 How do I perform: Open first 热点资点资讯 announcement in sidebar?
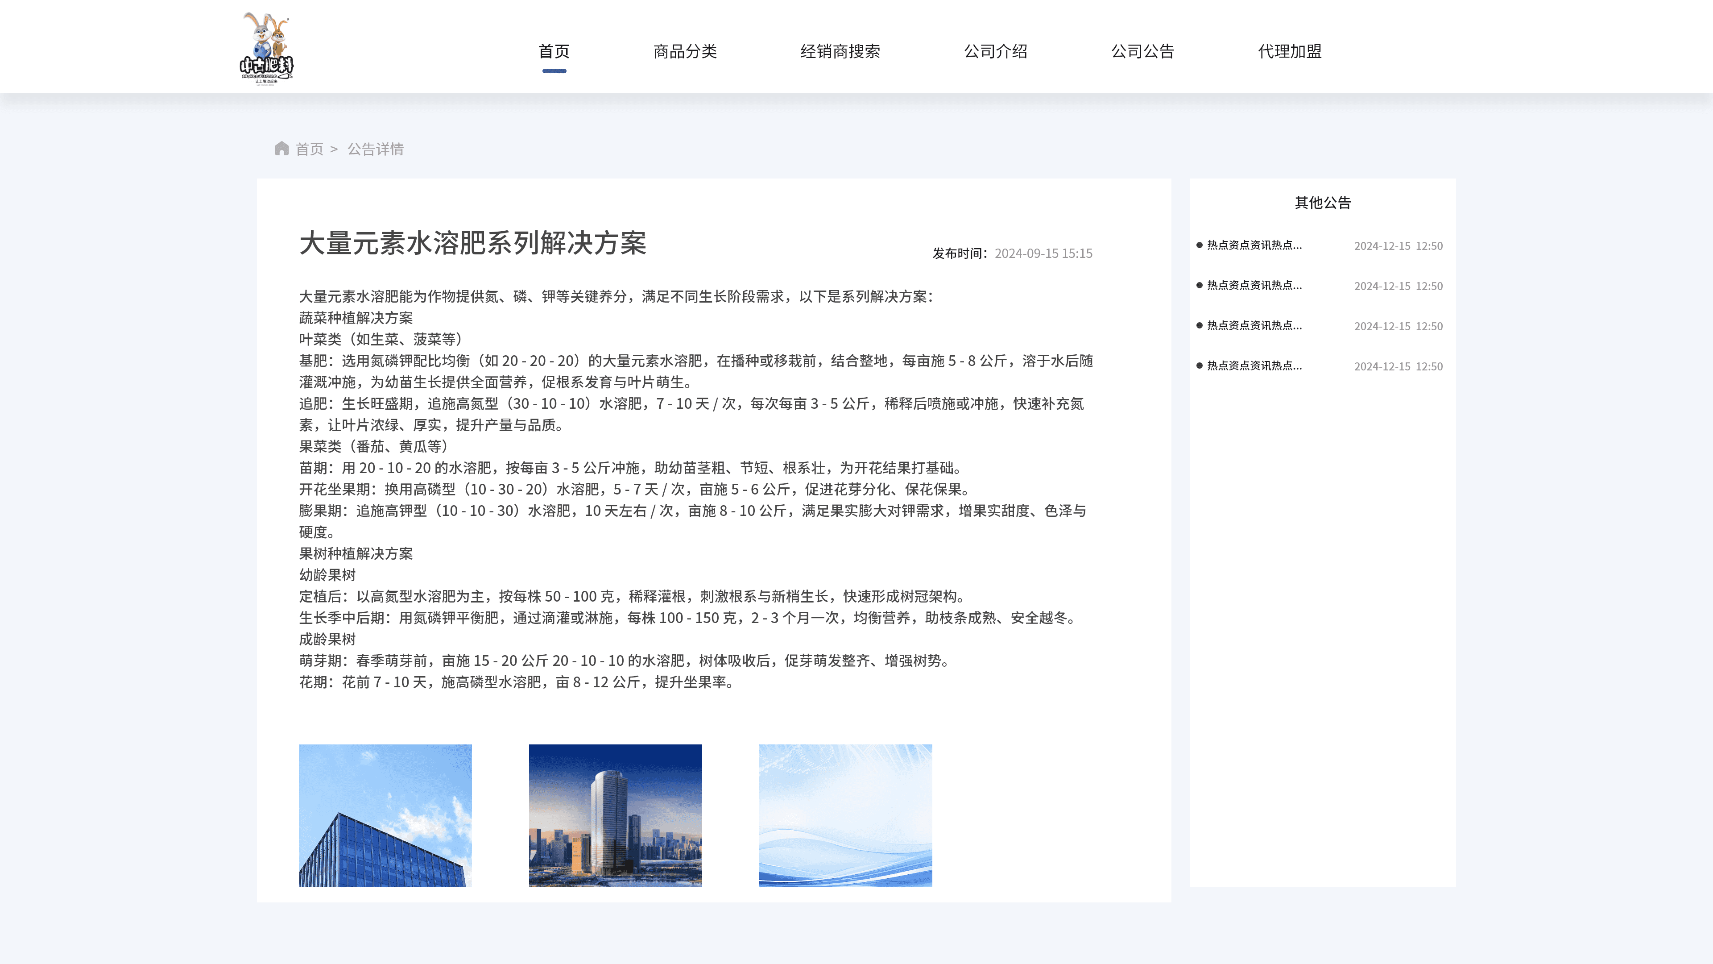1254,245
